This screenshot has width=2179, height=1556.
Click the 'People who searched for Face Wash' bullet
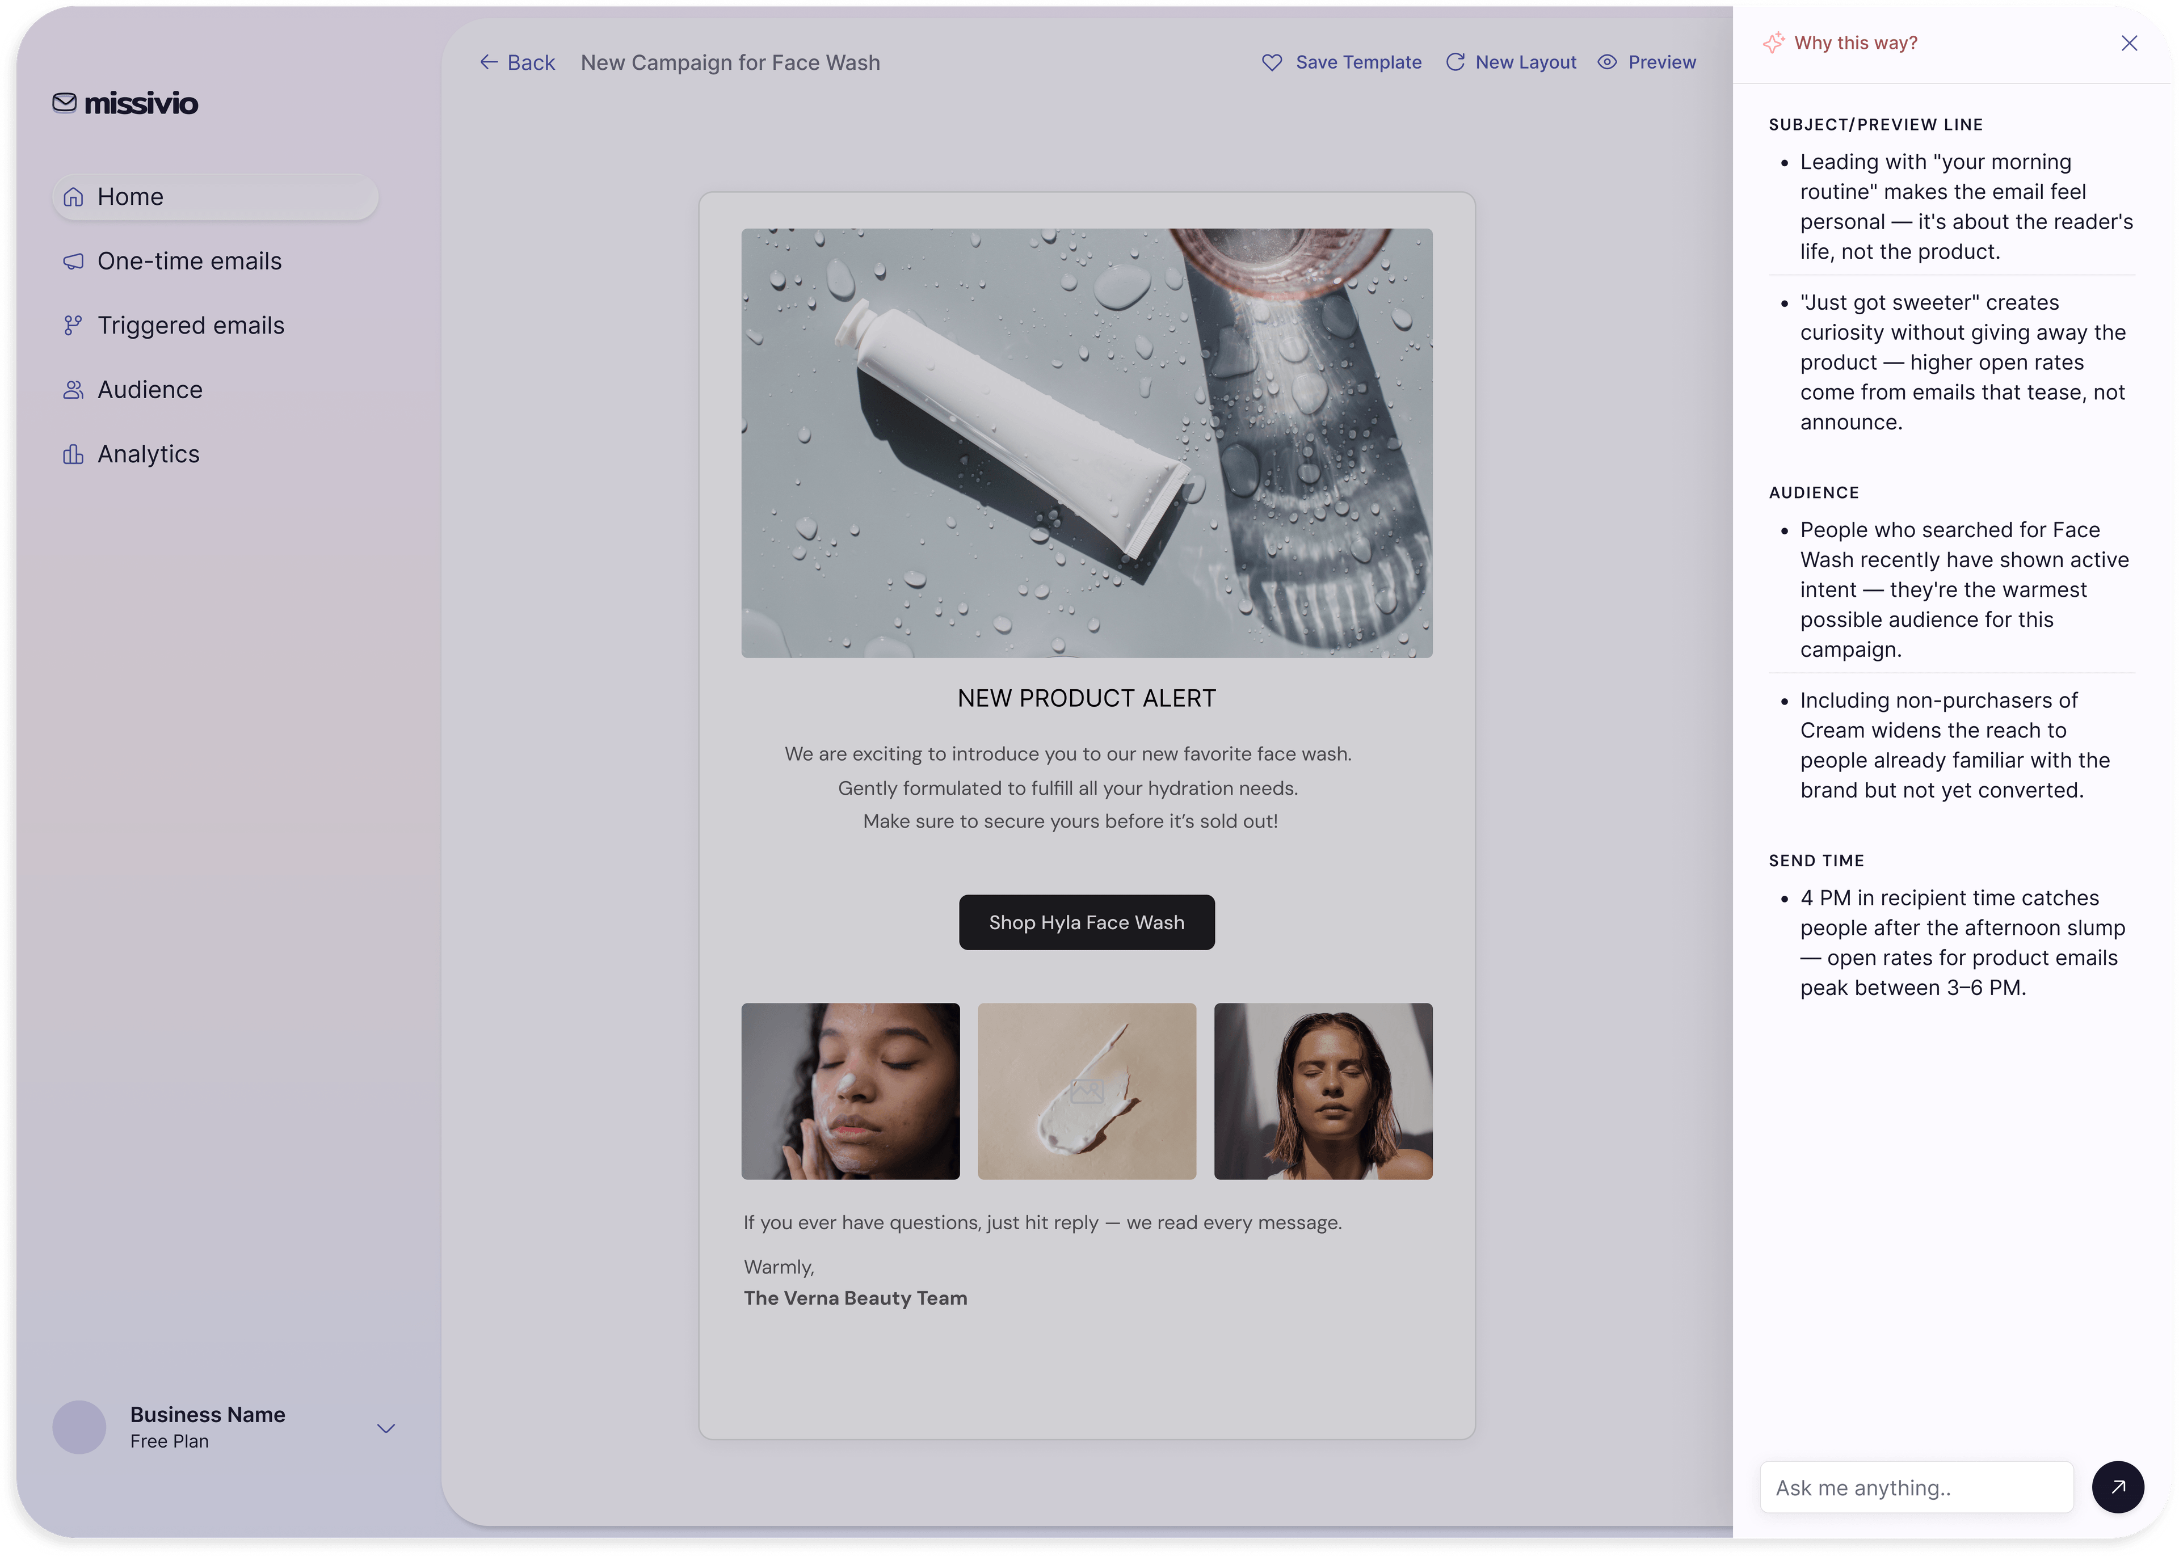[x=1963, y=589]
